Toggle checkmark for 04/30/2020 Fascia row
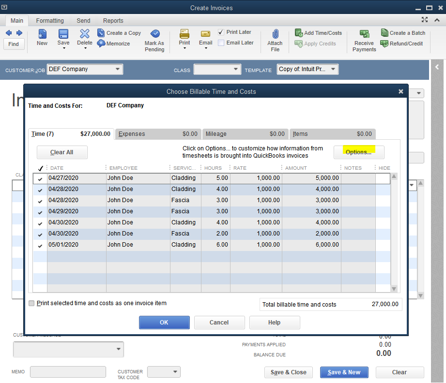 pyautogui.click(x=40, y=235)
